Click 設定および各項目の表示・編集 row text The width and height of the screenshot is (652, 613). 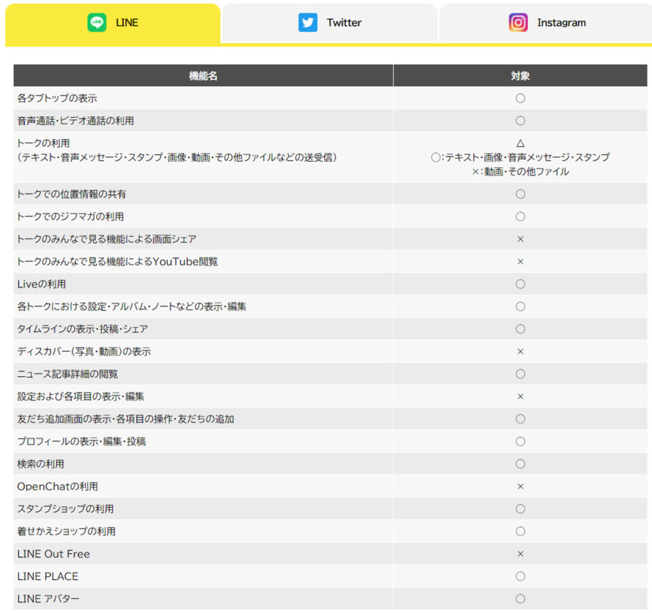point(81,396)
